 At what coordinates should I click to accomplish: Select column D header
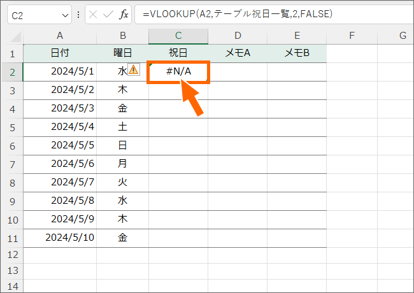coord(238,36)
